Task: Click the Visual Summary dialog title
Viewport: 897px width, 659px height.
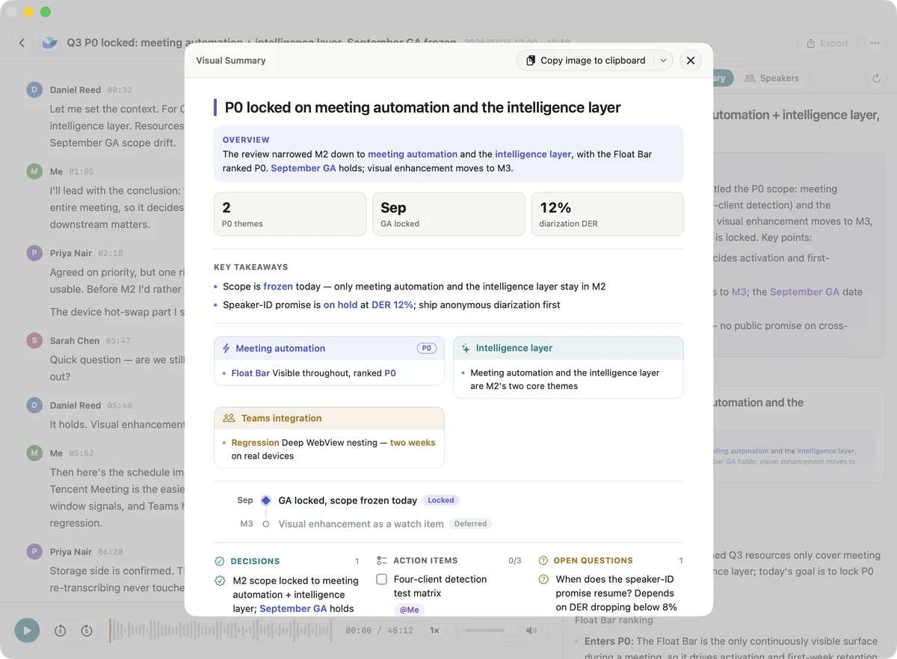Action: point(231,61)
